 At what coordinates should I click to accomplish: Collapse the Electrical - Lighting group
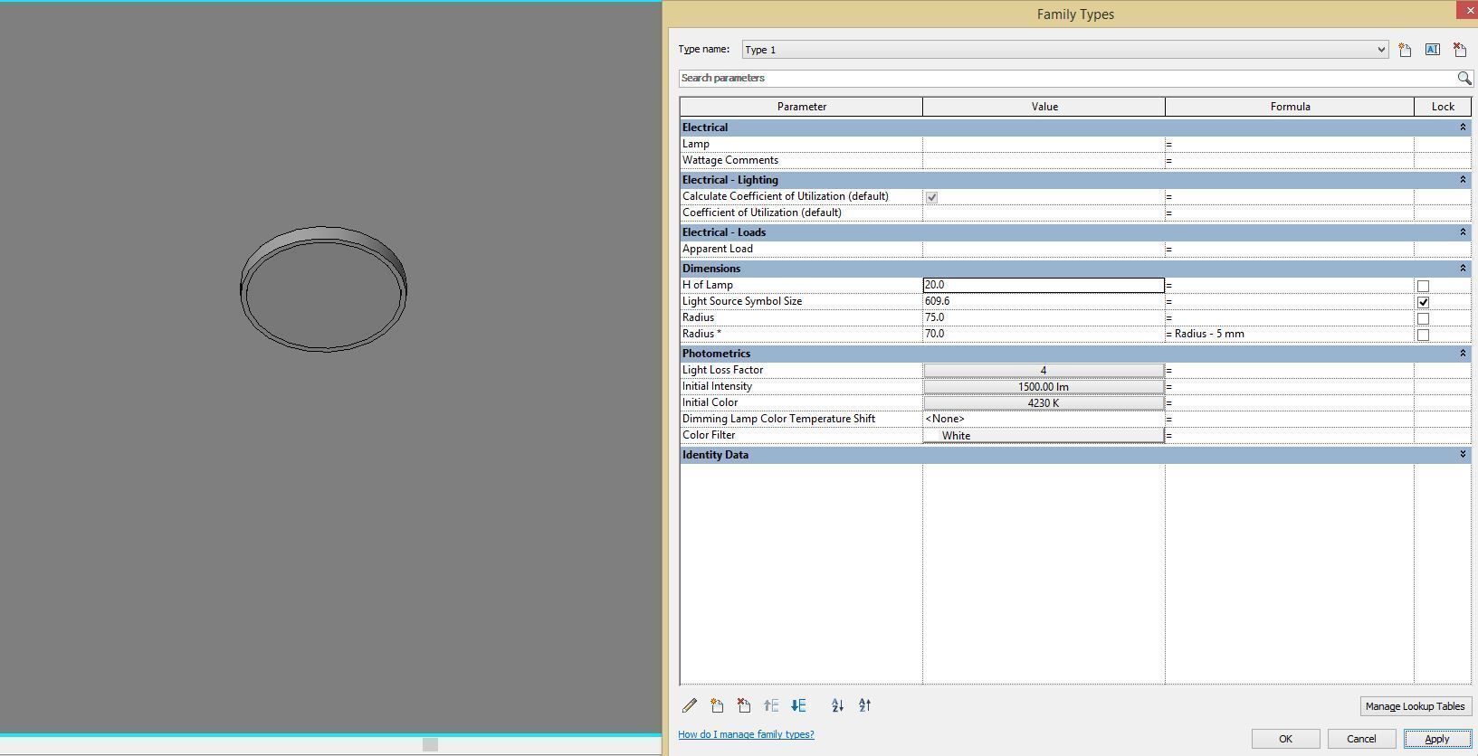coord(1463,180)
